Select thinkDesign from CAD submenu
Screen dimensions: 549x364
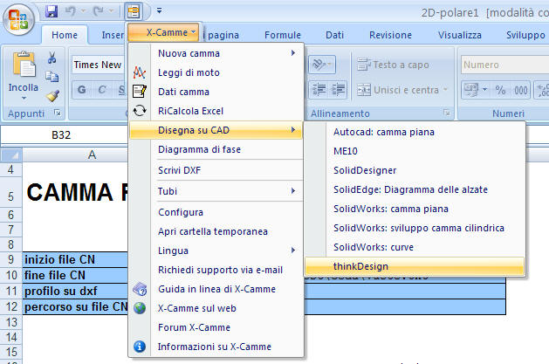[x=415, y=266]
